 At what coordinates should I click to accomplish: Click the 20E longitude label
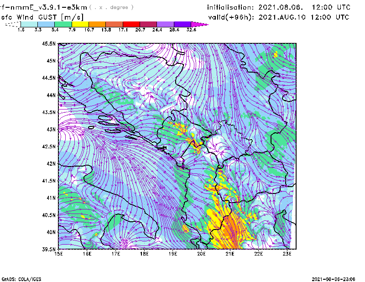(201, 254)
